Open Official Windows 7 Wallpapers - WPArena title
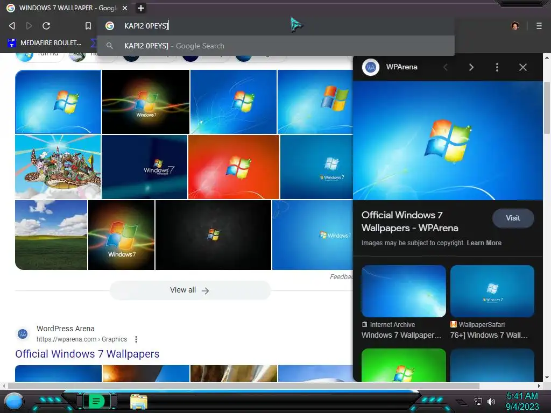Screen dimensions: 551x413 [409, 222]
